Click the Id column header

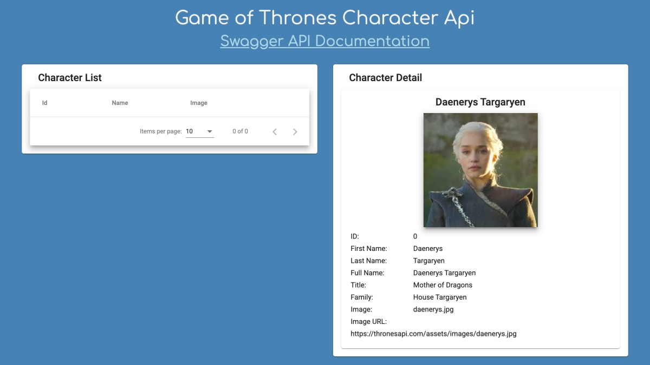(x=45, y=103)
